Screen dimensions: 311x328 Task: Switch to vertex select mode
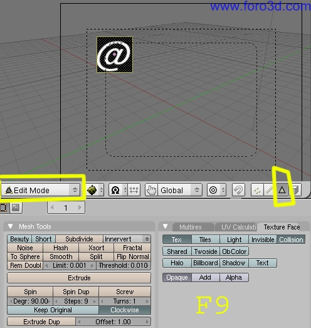(x=257, y=190)
